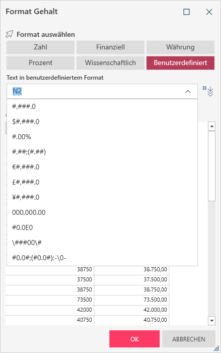
Task: Confirm with the OK button
Action: [x=134, y=339]
